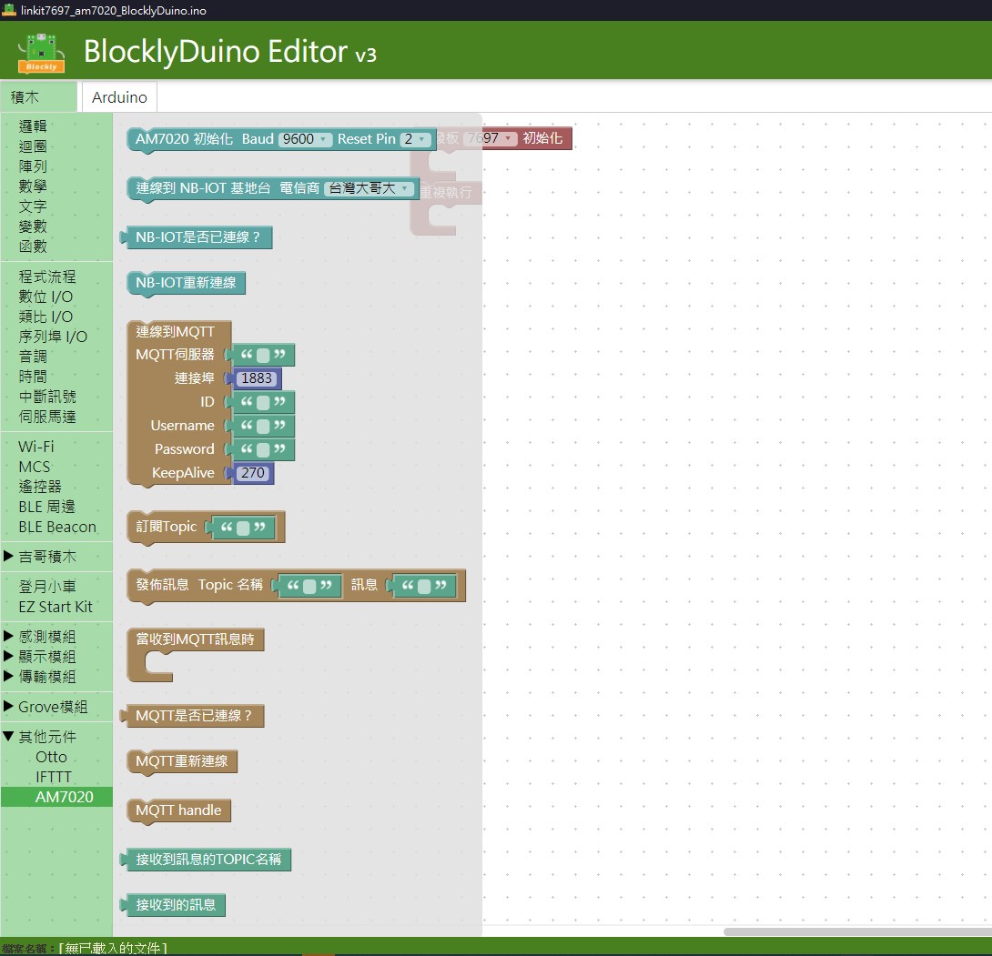The height and width of the screenshot is (956, 992).
Task: Click the KeepAlive 270 number field
Action: point(253,473)
